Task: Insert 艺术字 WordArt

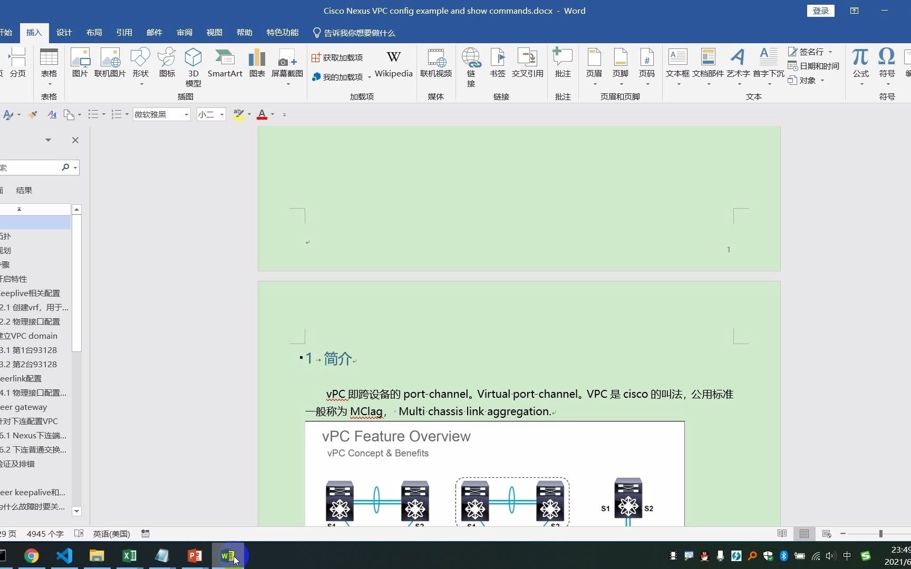Action: point(738,67)
